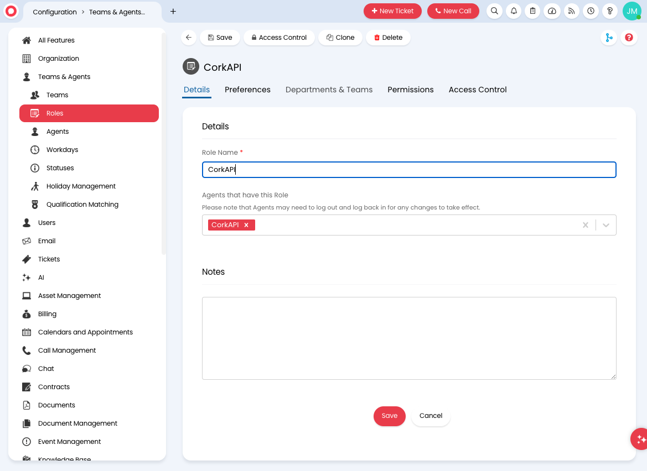
Task: Delete the CorkAPI role
Action: pos(389,38)
